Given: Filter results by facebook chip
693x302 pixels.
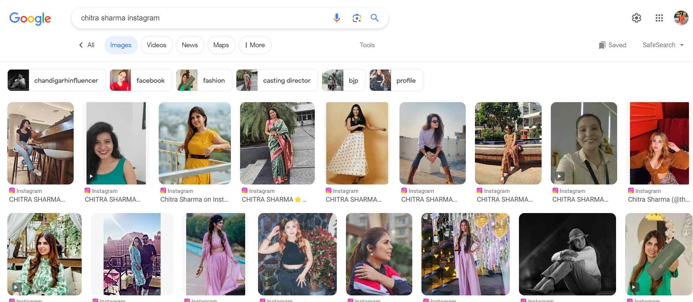Looking at the screenshot, I should (141, 80).
